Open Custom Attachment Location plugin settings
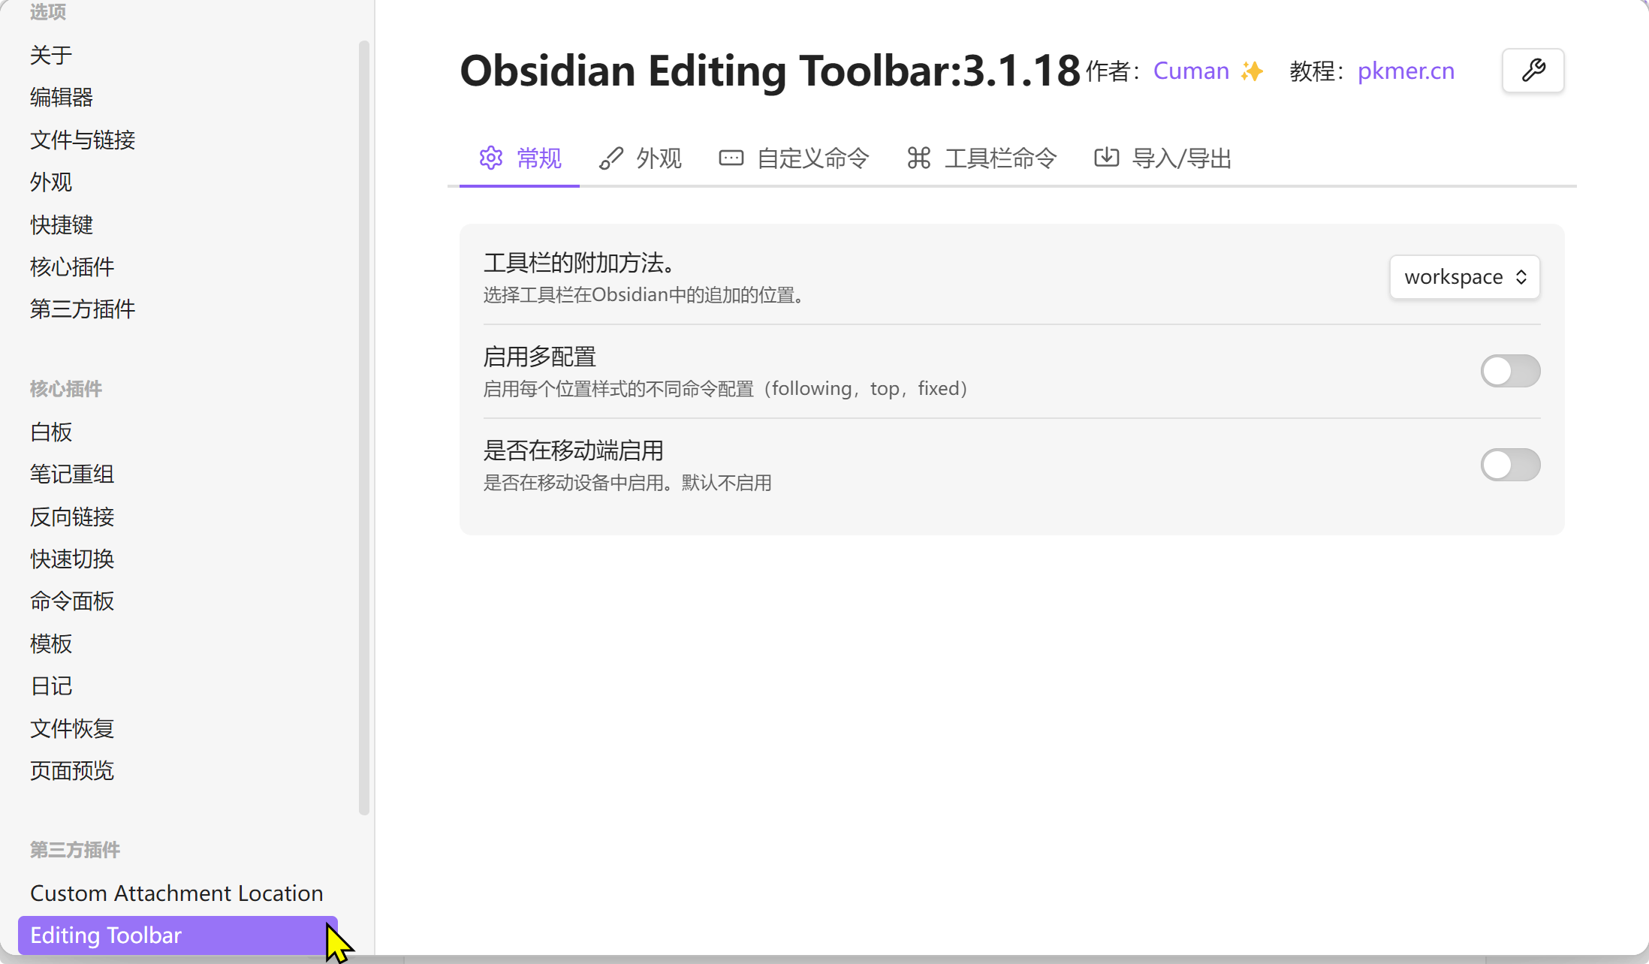Screen dimensions: 1649x964 [x=176, y=893]
